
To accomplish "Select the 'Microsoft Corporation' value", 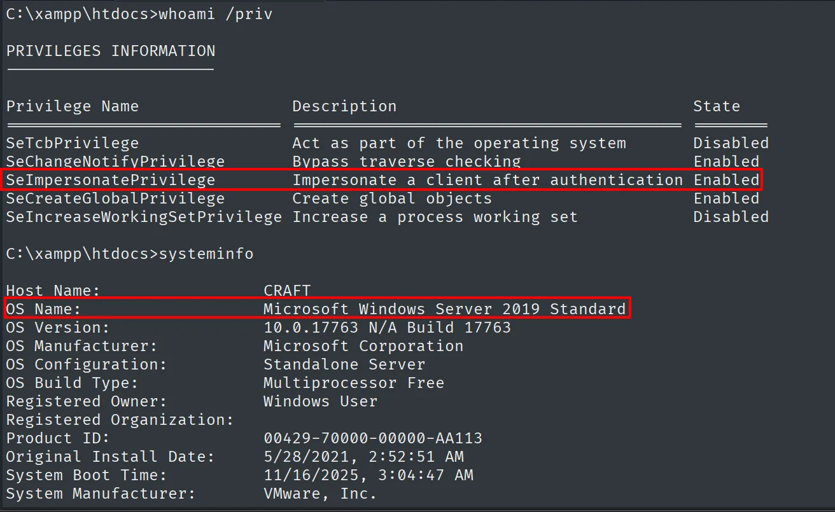I will tap(363, 346).
